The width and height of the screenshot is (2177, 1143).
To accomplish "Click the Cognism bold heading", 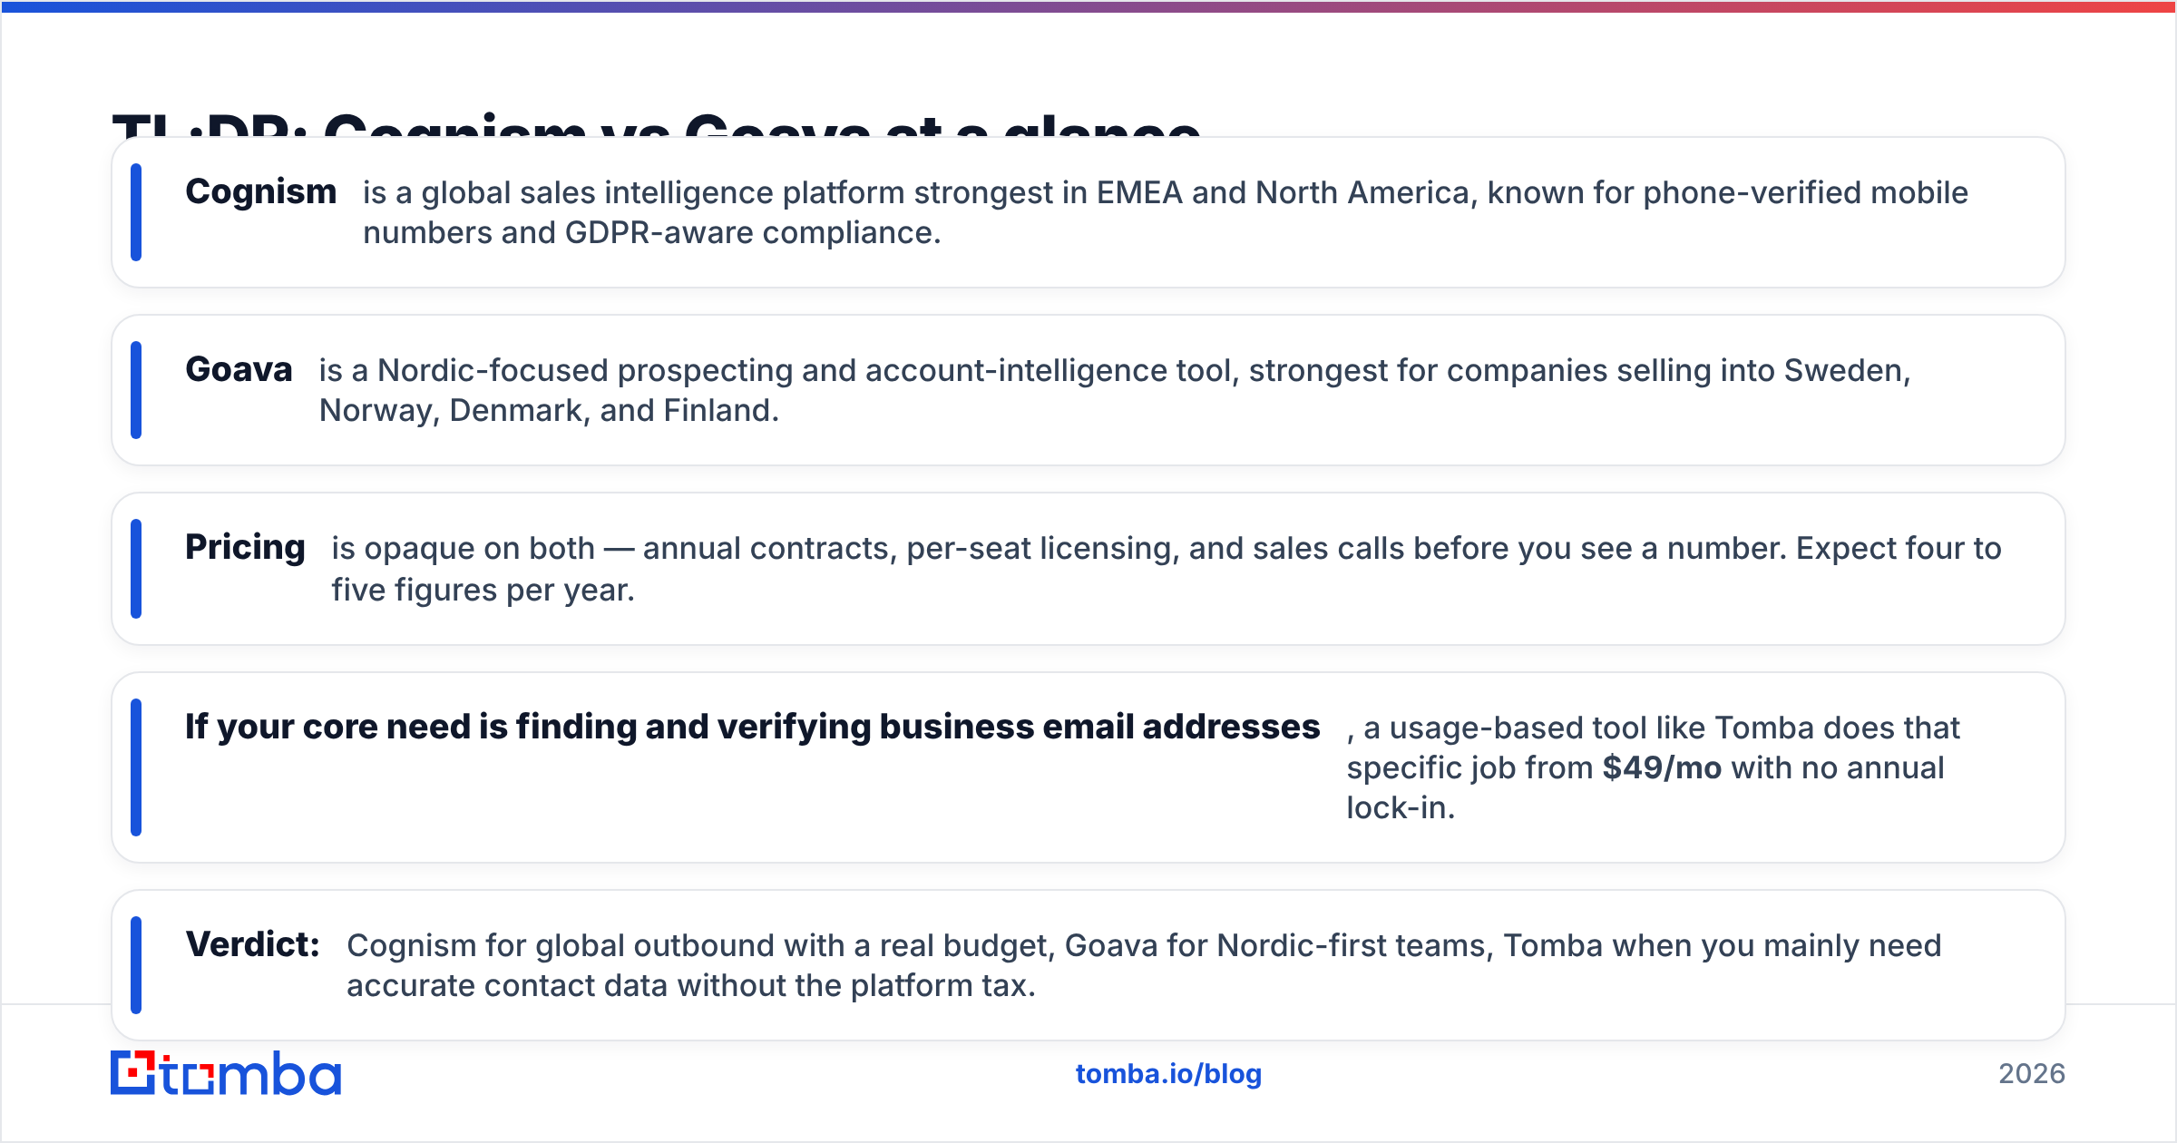I will 261,192.
